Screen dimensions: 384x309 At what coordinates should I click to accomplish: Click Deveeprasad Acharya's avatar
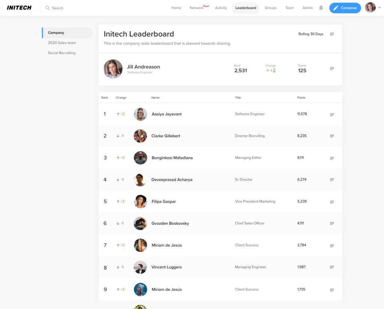click(x=140, y=180)
